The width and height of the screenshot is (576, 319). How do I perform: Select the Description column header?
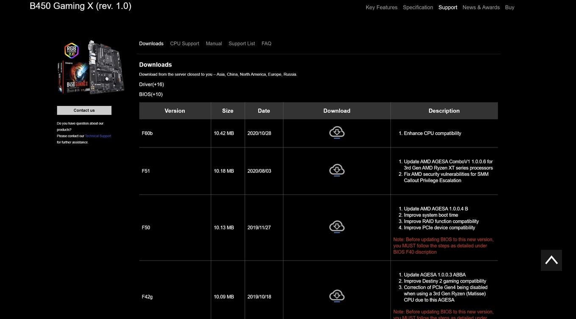pos(444,111)
